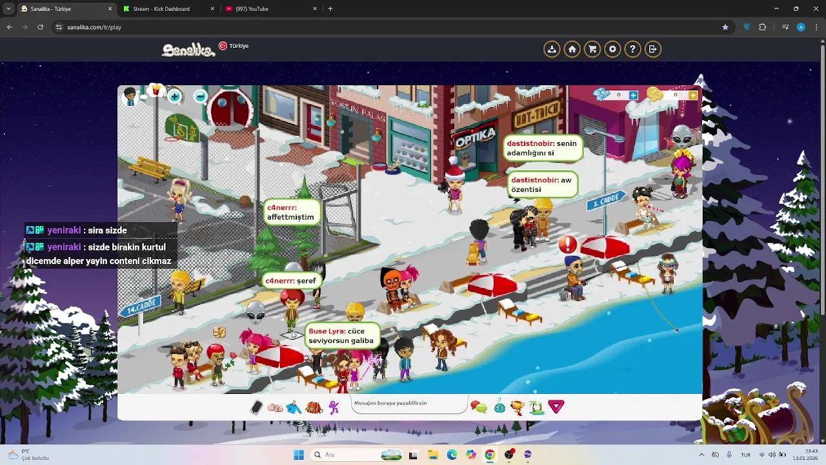Open the pink pets icon in toolbar

click(275, 408)
